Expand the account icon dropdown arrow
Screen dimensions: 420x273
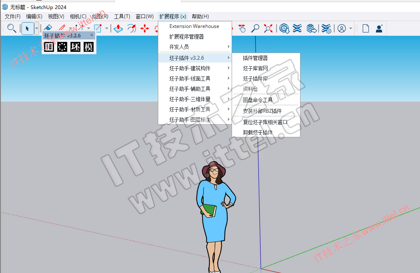tap(351, 28)
